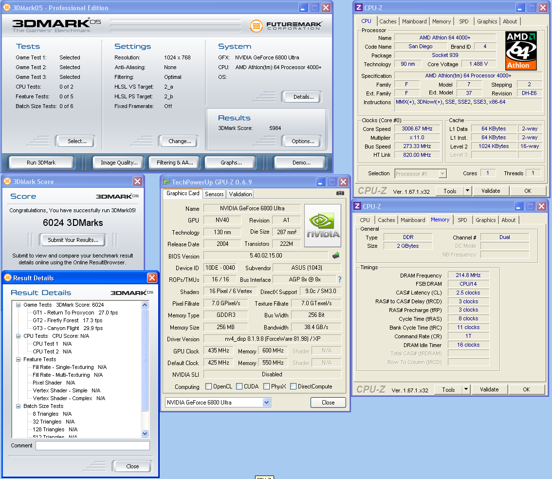The image size is (552, 479).
Task: Open About tab in top CPU-Z window
Action: point(510,21)
